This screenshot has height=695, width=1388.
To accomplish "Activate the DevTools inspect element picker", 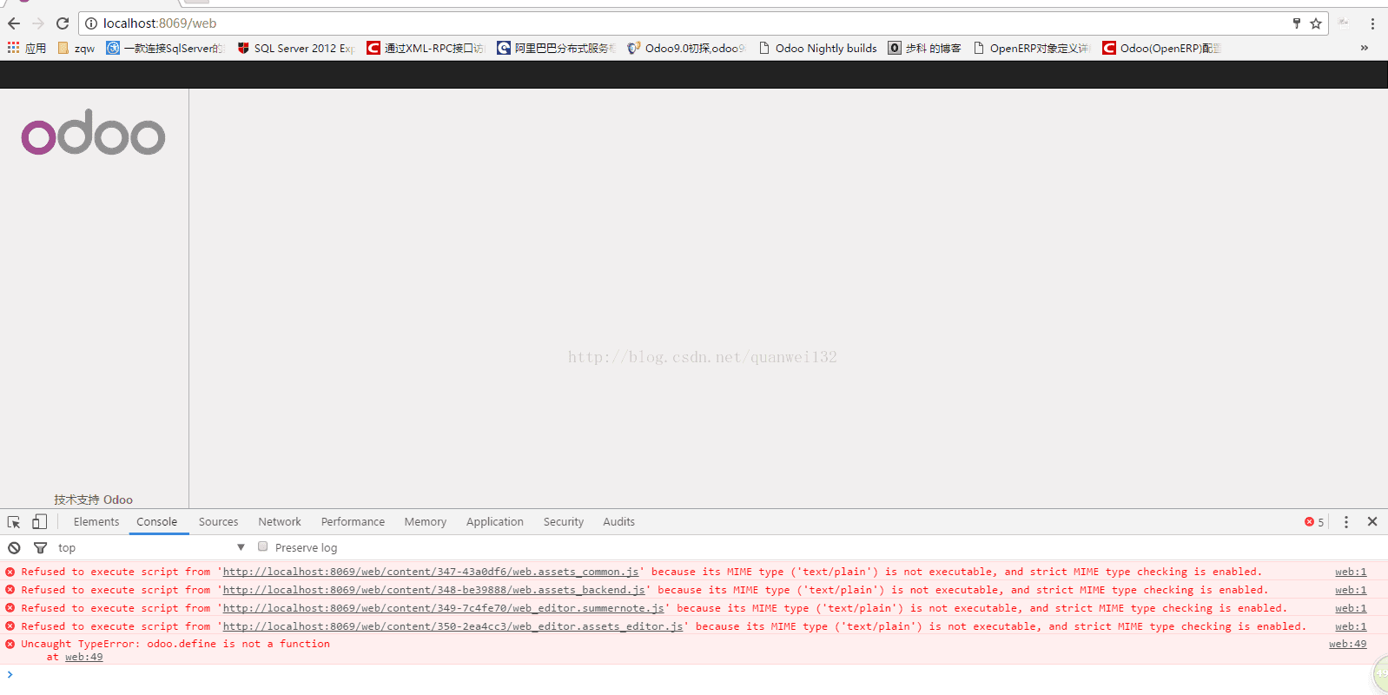I will point(14,522).
